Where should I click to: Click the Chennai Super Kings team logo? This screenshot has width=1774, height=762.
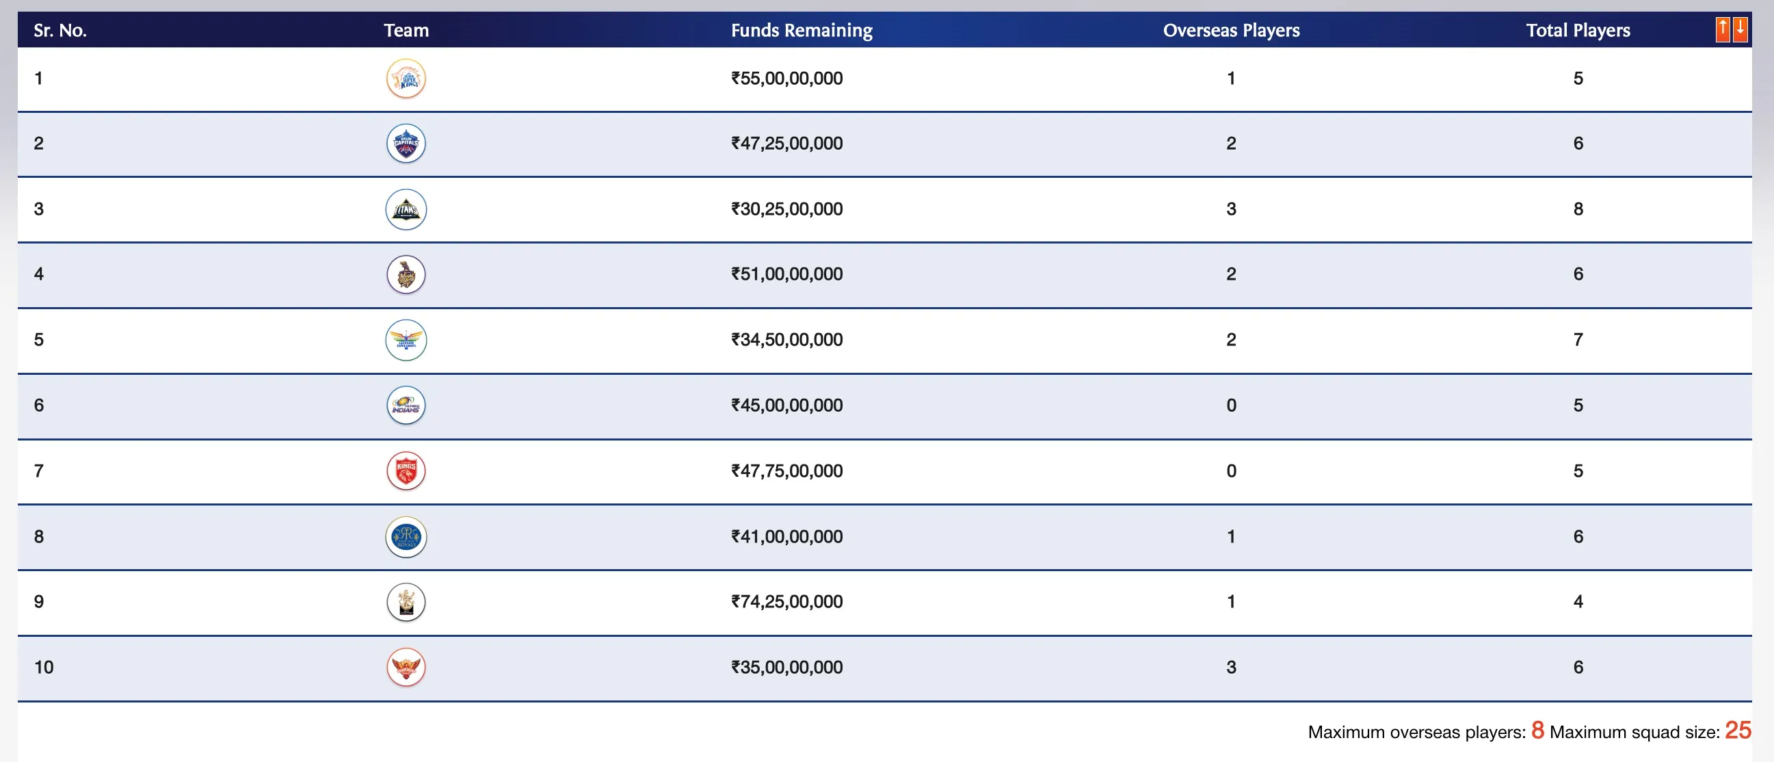coord(406,79)
